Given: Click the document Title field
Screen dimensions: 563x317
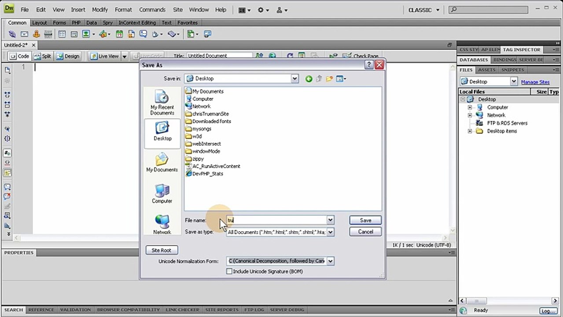Looking at the screenshot, I should point(219,56).
